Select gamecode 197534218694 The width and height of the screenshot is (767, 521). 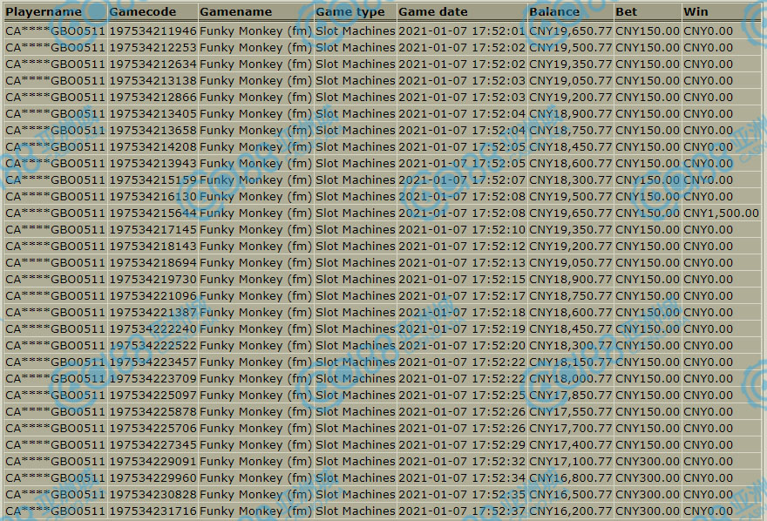153,263
